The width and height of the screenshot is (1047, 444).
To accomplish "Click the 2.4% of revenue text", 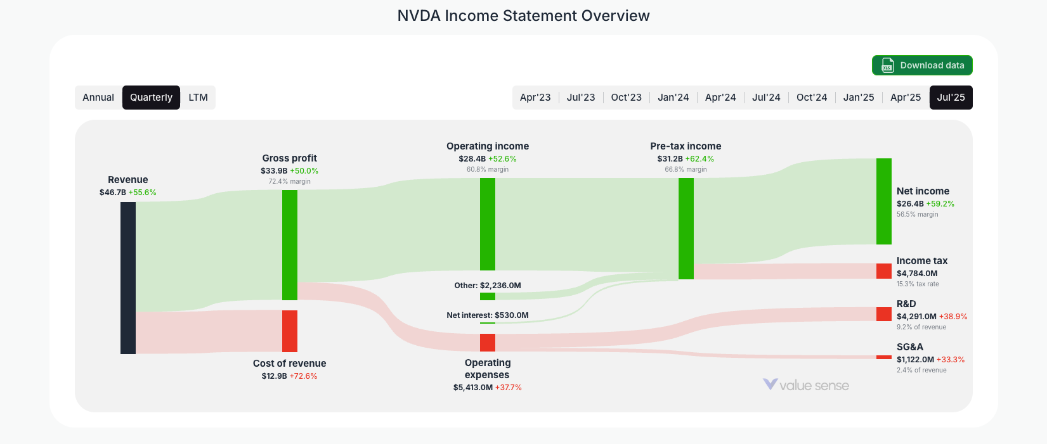I will [921, 371].
